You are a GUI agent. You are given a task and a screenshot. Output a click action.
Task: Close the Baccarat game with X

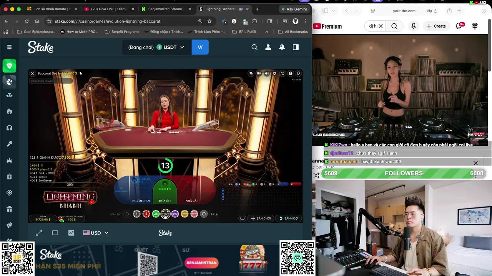32,73
